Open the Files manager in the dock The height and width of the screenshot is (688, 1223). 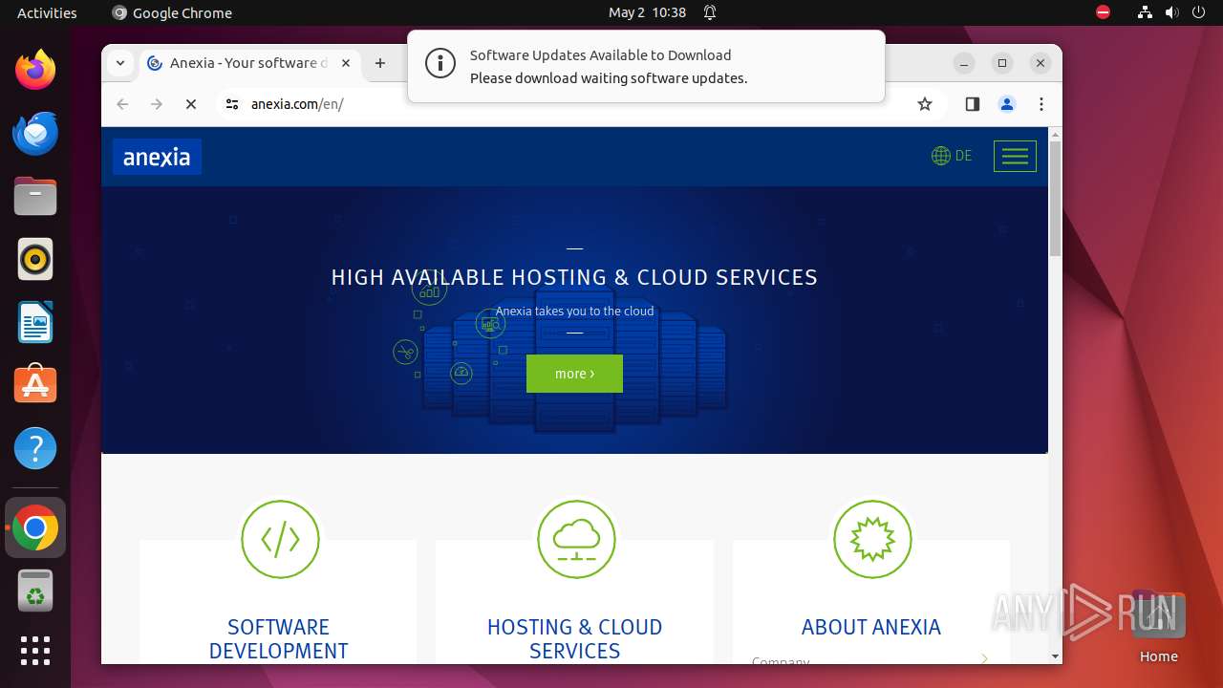coord(35,196)
